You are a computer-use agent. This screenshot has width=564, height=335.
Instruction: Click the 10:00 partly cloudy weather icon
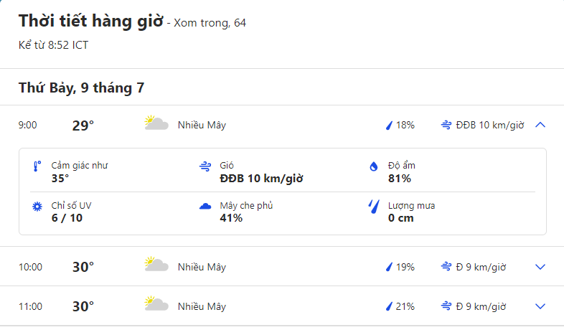pyautogui.click(x=156, y=265)
